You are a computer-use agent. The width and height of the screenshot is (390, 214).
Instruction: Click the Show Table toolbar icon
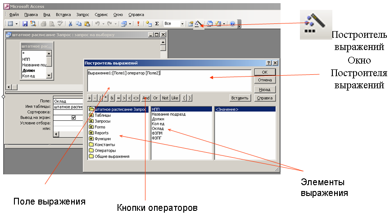pyautogui.click(x=149, y=23)
